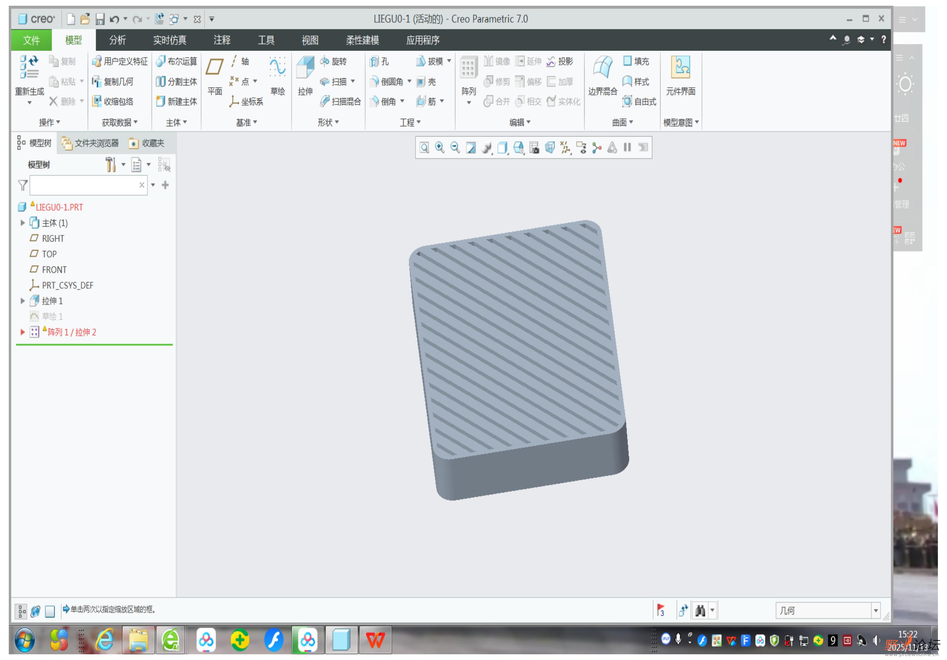Click the 用户定义特征 button
Viewport: 947px width, 660px height.
tap(120, 61)
